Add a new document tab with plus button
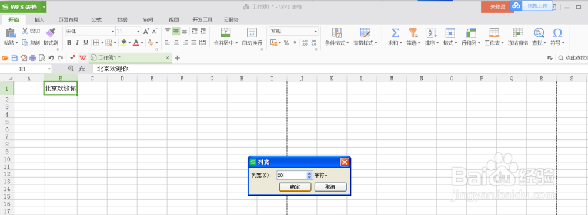Screen dimensions: 588x215 tap(178, 58)
